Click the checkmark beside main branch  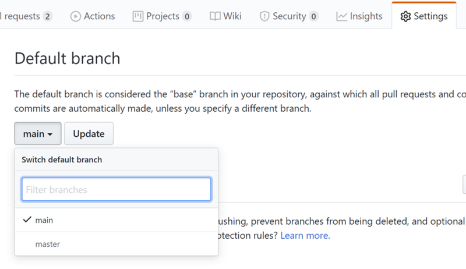coord(26,220)
